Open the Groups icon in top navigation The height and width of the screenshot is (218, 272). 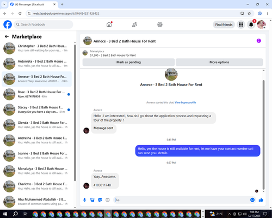(160, 25)
